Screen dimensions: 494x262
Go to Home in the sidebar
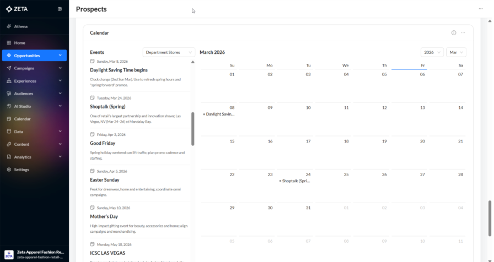[19, 43]
